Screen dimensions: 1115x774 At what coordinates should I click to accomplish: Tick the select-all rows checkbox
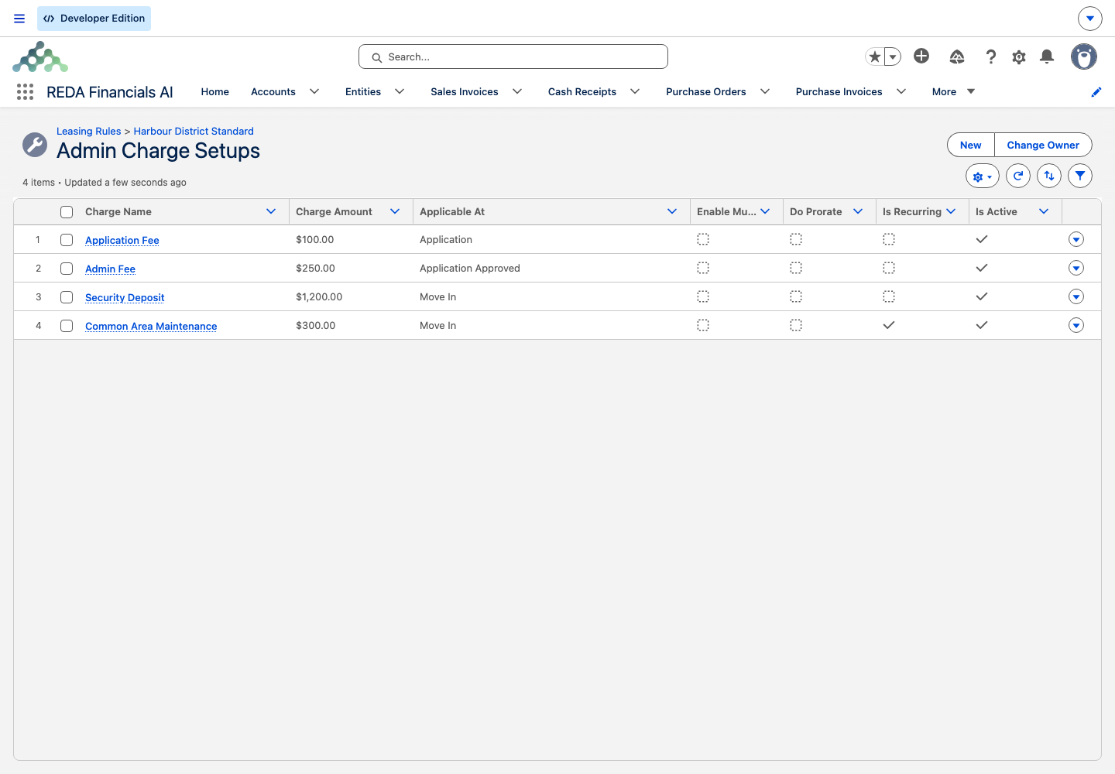67,212
